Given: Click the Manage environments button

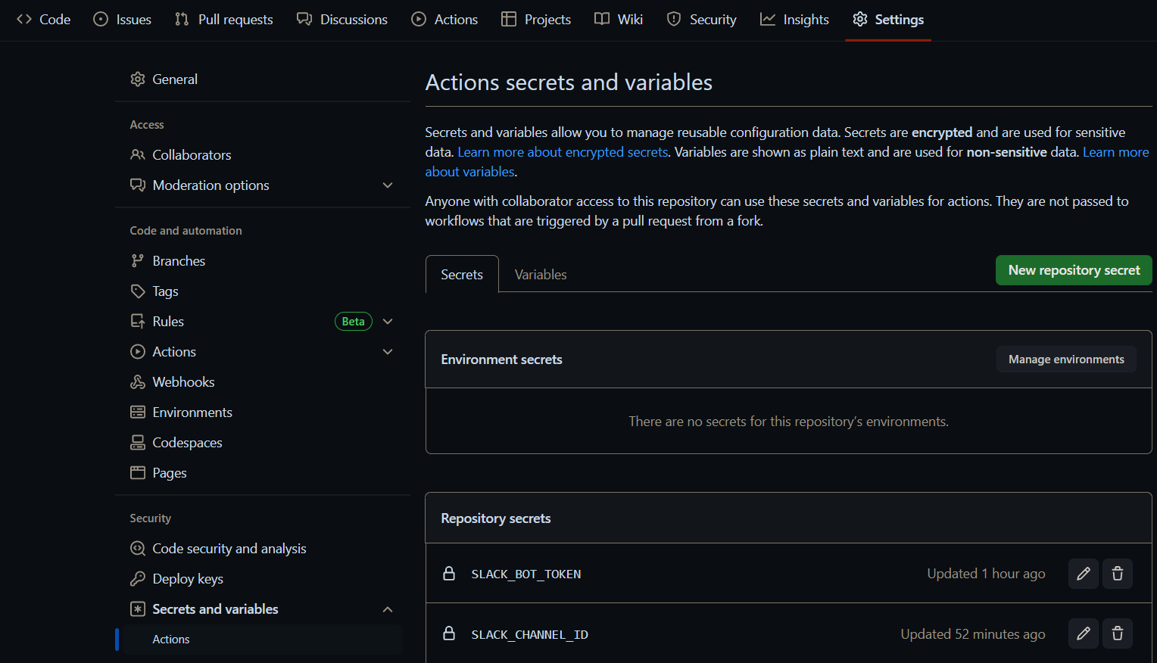Looking at the screenshot, I should click(x=1066, y=360).
